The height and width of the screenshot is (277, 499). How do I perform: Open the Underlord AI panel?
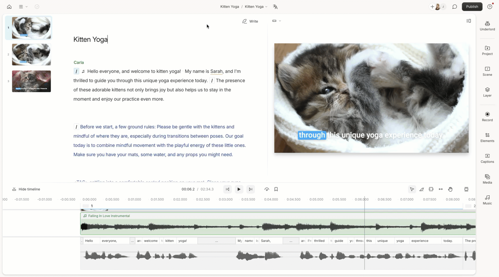pos(487,26)
